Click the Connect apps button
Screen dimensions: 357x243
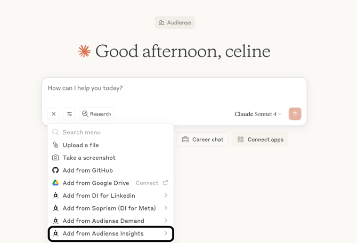coord(260,140)
